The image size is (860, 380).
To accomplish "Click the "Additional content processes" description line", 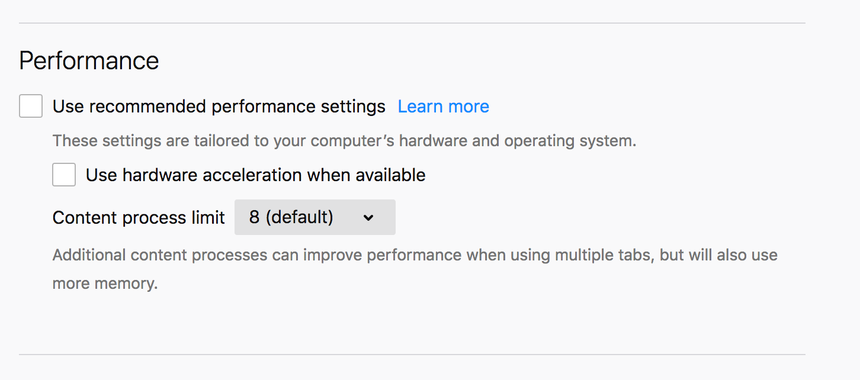I will pos(415,255).
